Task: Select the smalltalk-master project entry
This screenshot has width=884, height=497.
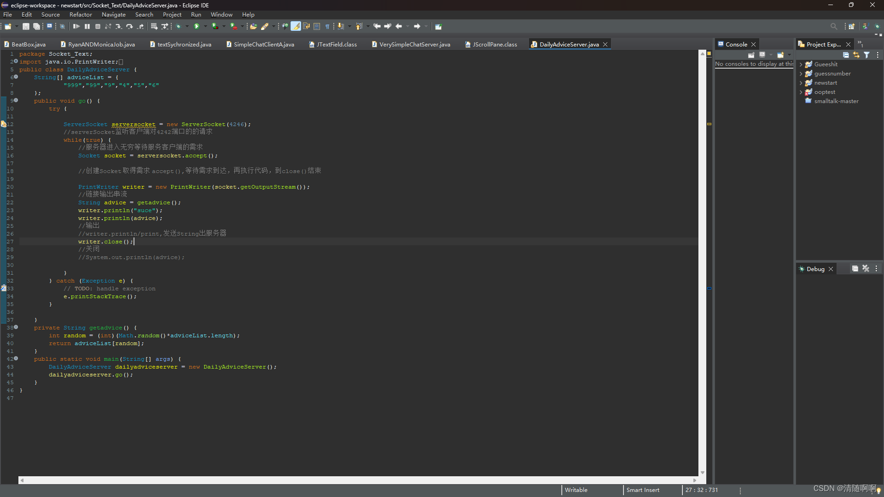Action: coord(836,101)
